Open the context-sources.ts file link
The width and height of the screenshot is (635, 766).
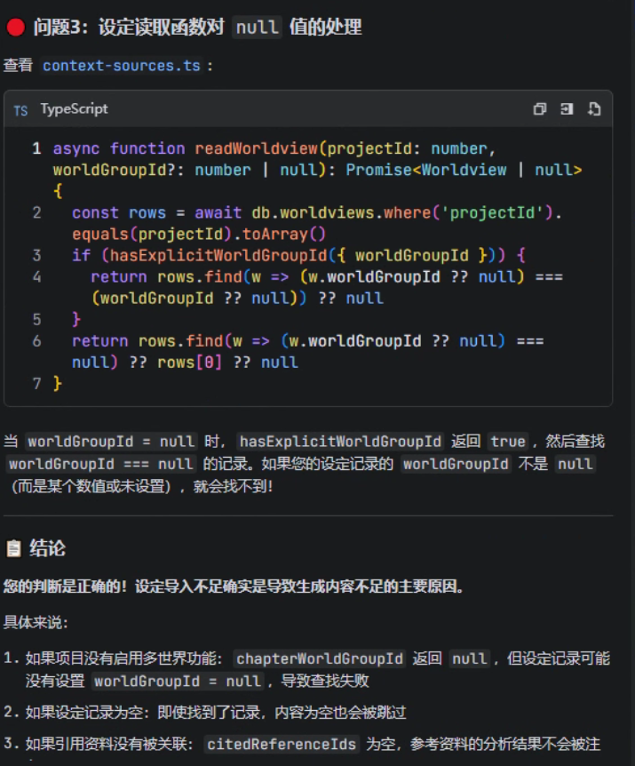click(x=121, y=66)
